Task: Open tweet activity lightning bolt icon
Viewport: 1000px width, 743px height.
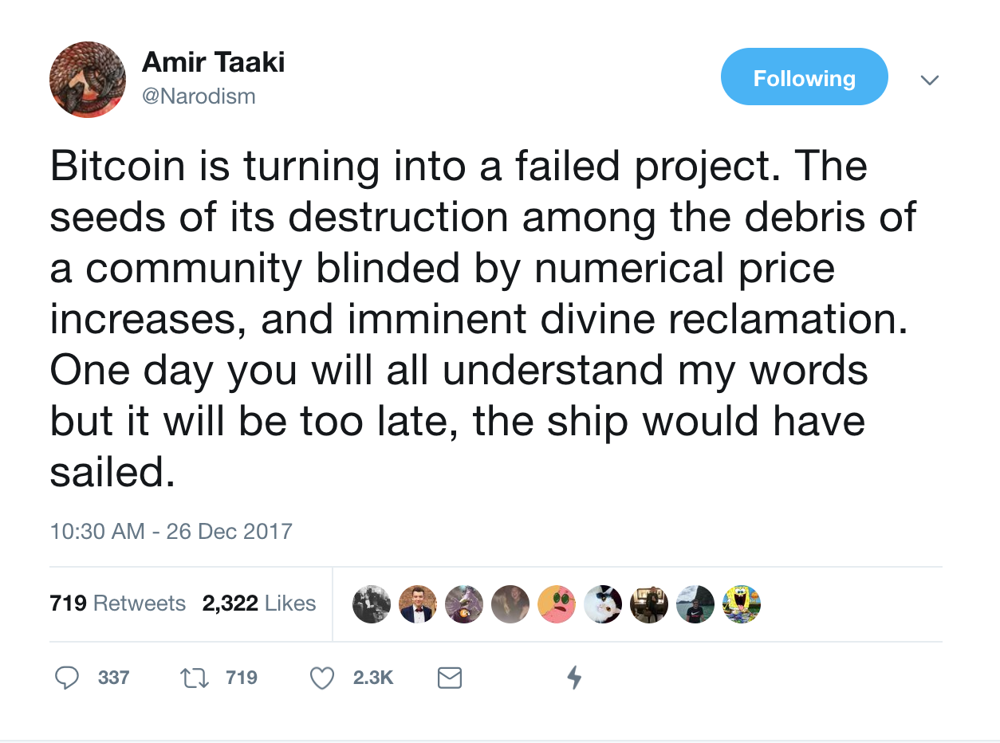Action: (x=573, y=678)
